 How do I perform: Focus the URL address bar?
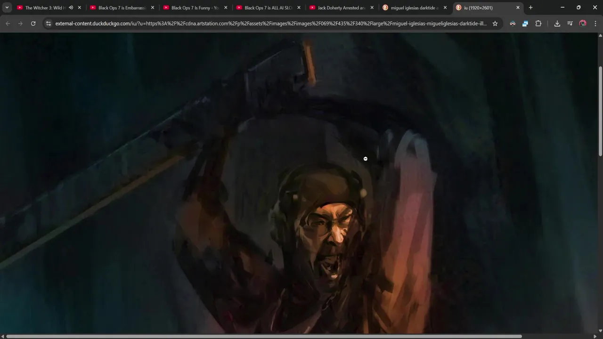coord(271,24)
